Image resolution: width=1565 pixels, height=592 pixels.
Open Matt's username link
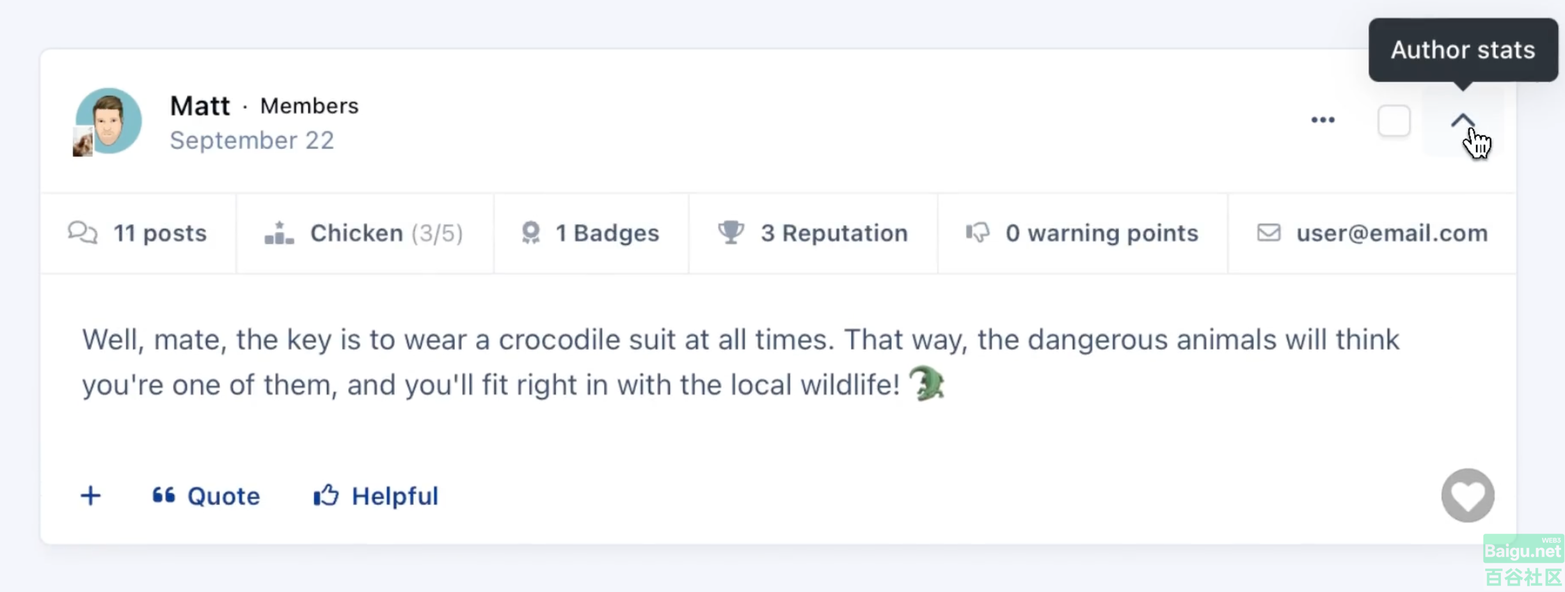tap(200, 105)
